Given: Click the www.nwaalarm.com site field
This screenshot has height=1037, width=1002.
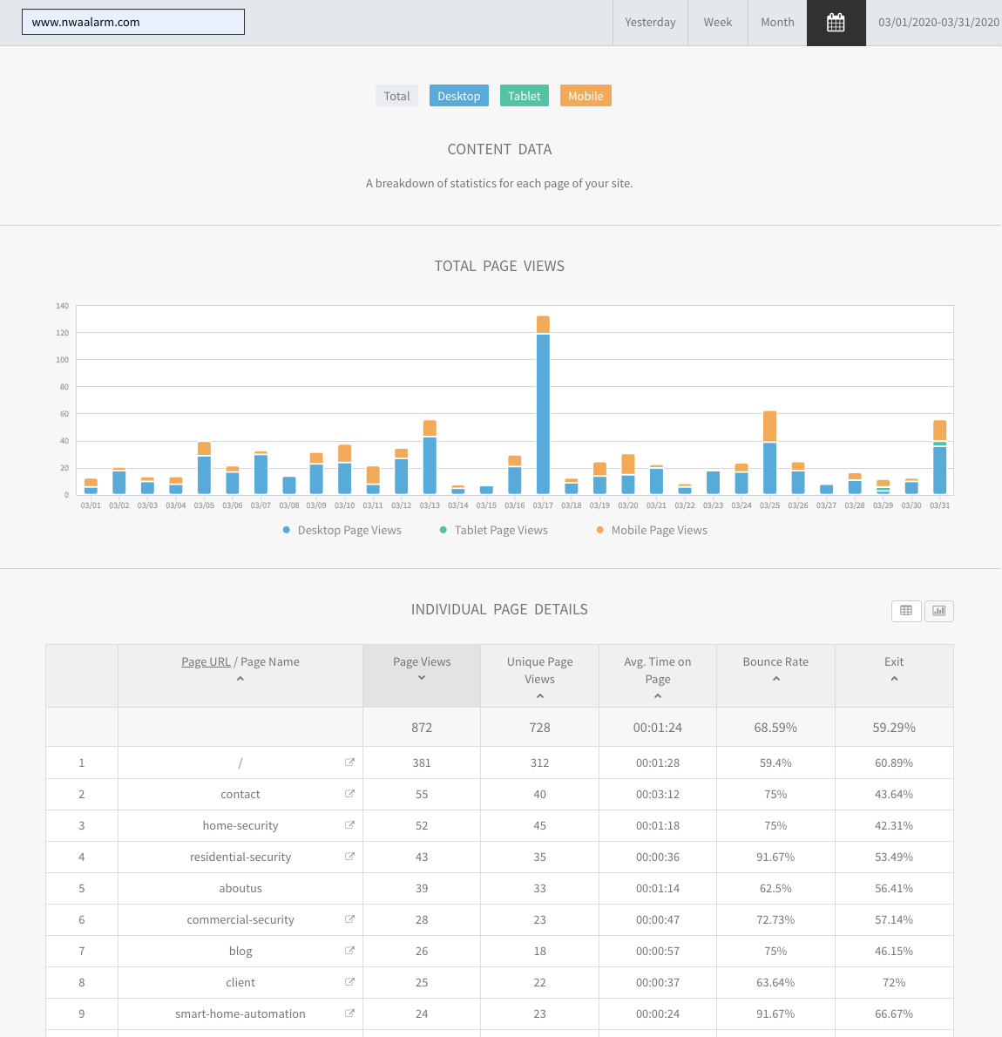Looking at the screenshot, I should 133,22.
